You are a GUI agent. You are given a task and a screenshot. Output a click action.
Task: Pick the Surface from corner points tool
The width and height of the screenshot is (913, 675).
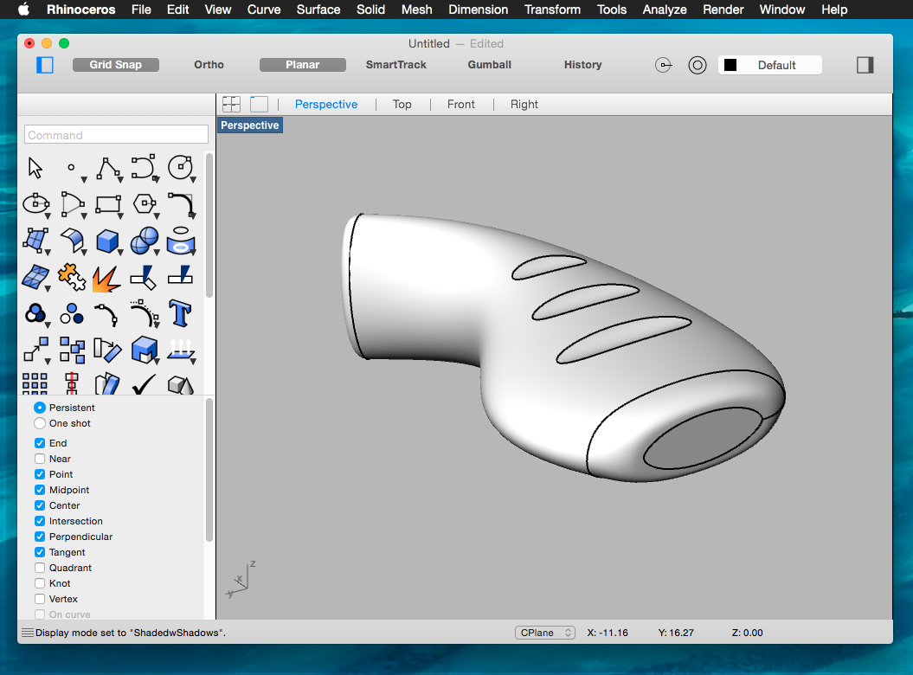(35, 241)
